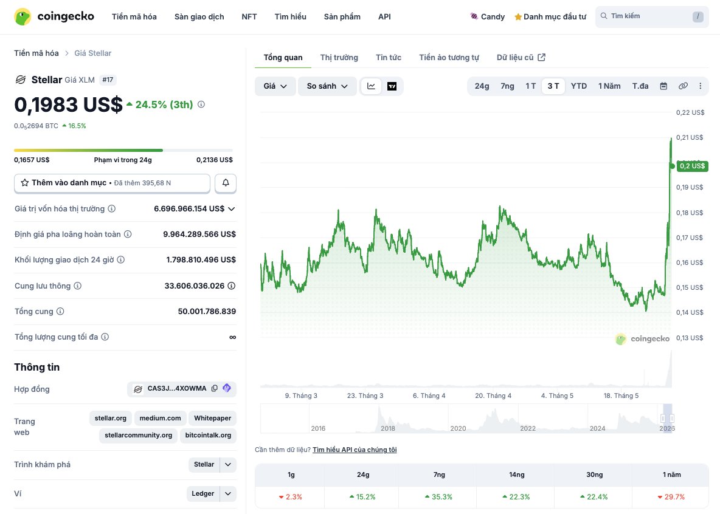Show info next to Cung lưu thông label
The height and width of the screenshot is (514, 720).
(x=78, y=286)
